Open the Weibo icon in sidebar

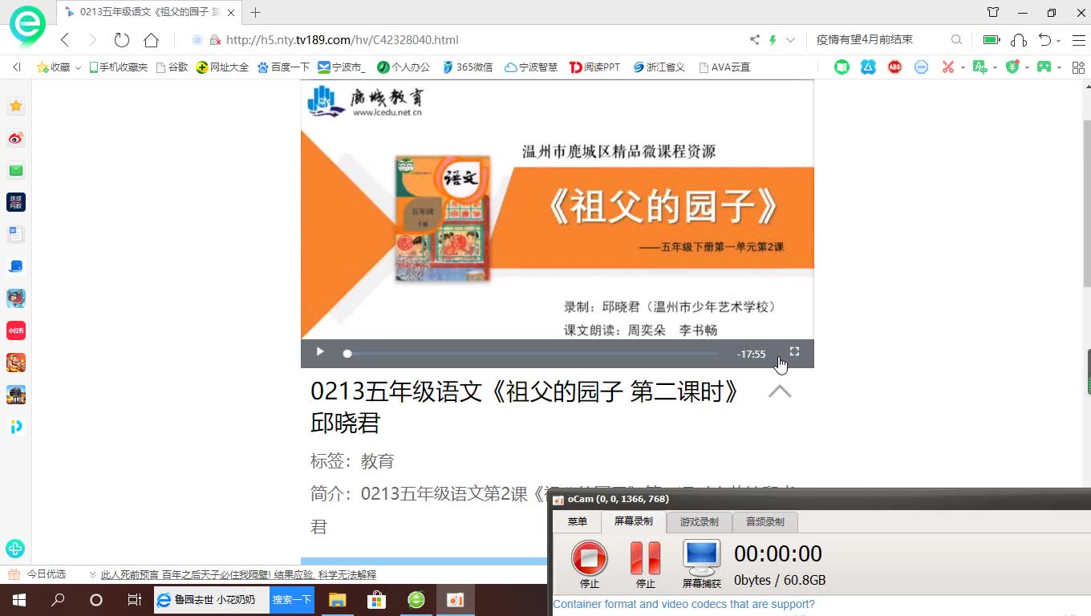click(16, 138)
